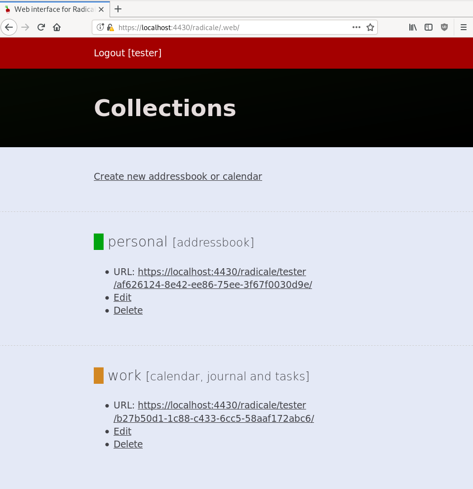473x489 pixels.
Task: Open the Firefox hamburger menu
Action: click(464, 28)
